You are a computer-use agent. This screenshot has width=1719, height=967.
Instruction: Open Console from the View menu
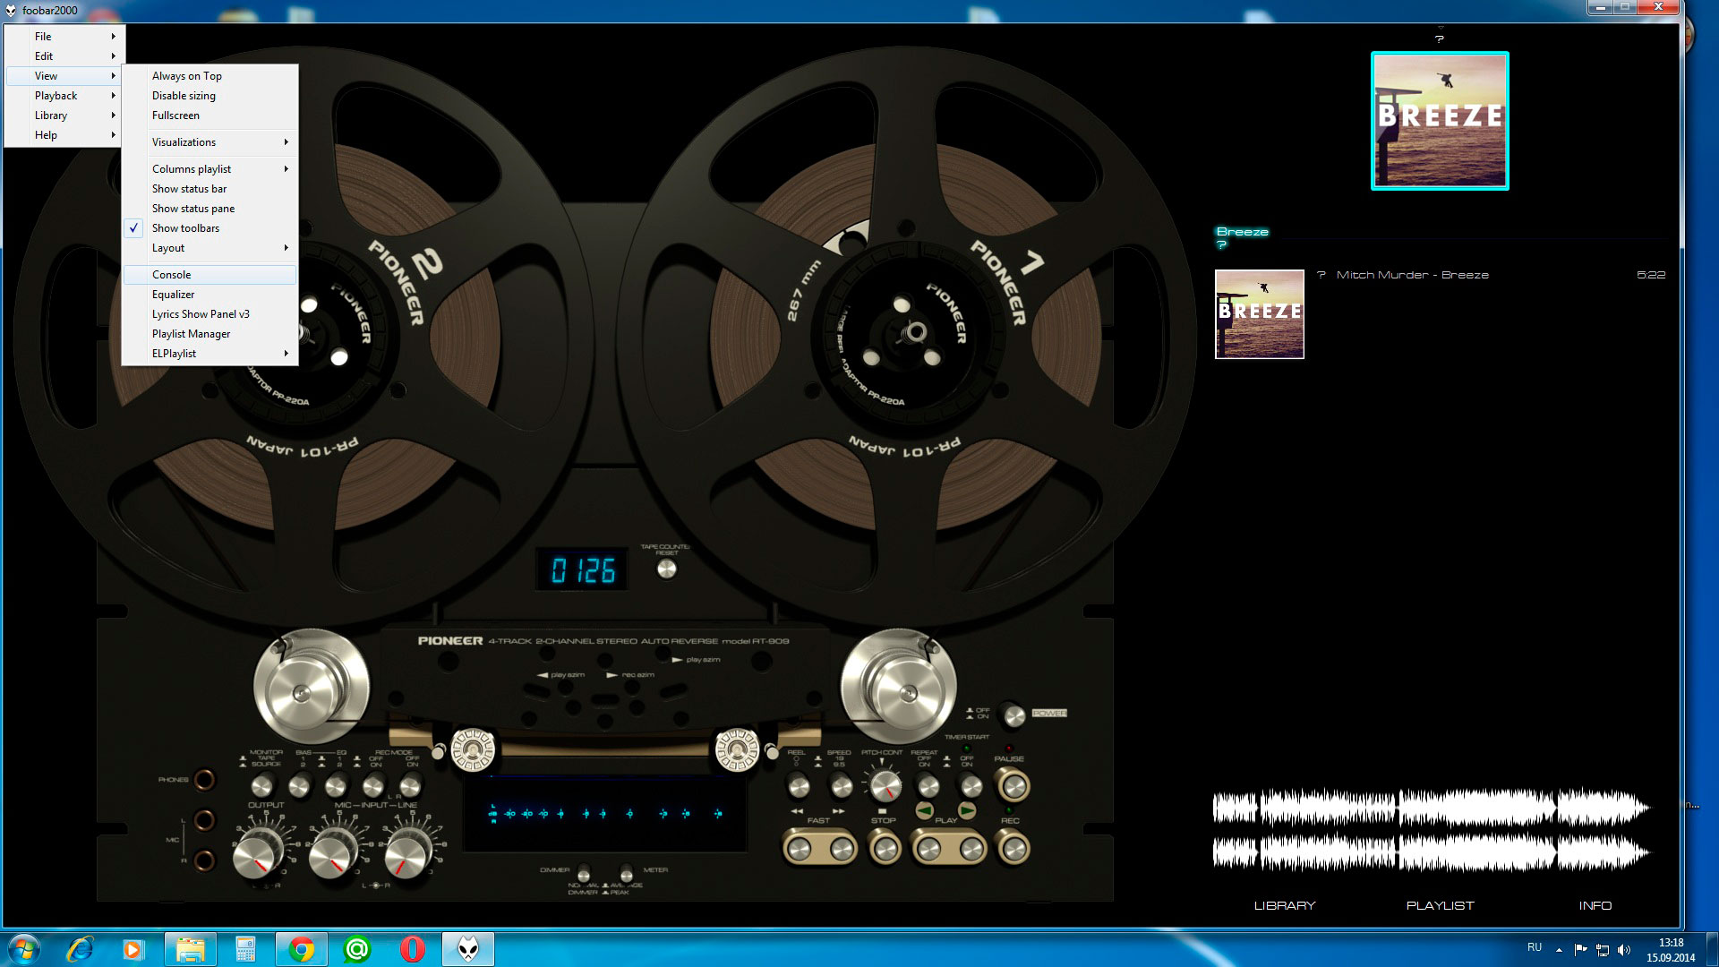coord(172,275)
